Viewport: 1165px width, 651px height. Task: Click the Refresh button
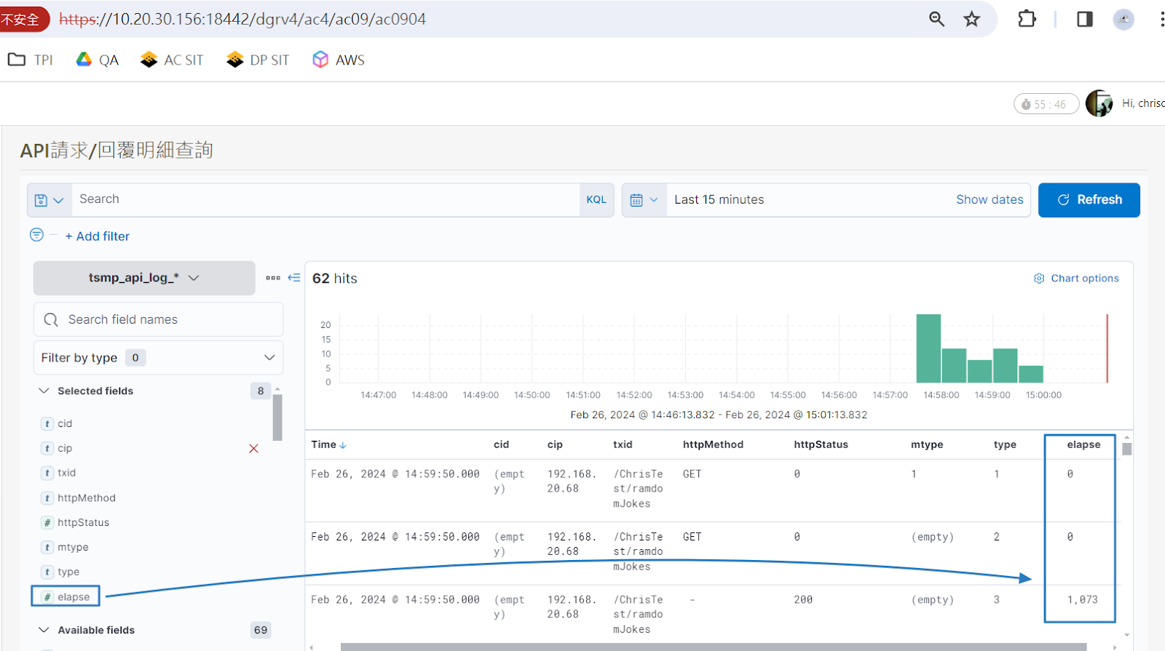coord(1089,200)
